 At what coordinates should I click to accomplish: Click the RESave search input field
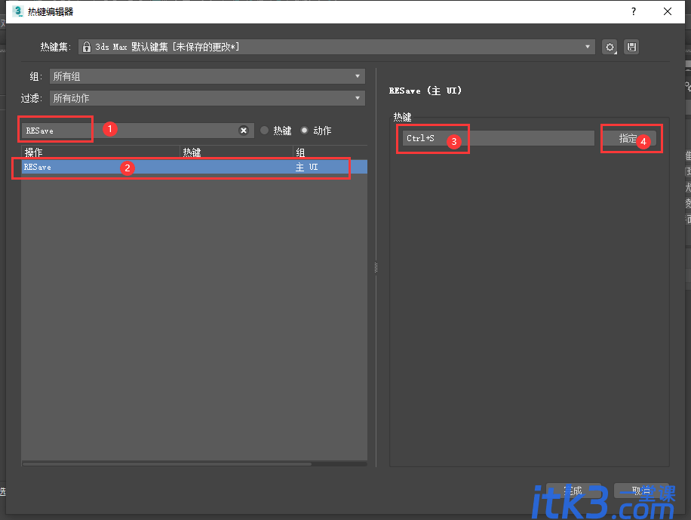coord(137,131)
